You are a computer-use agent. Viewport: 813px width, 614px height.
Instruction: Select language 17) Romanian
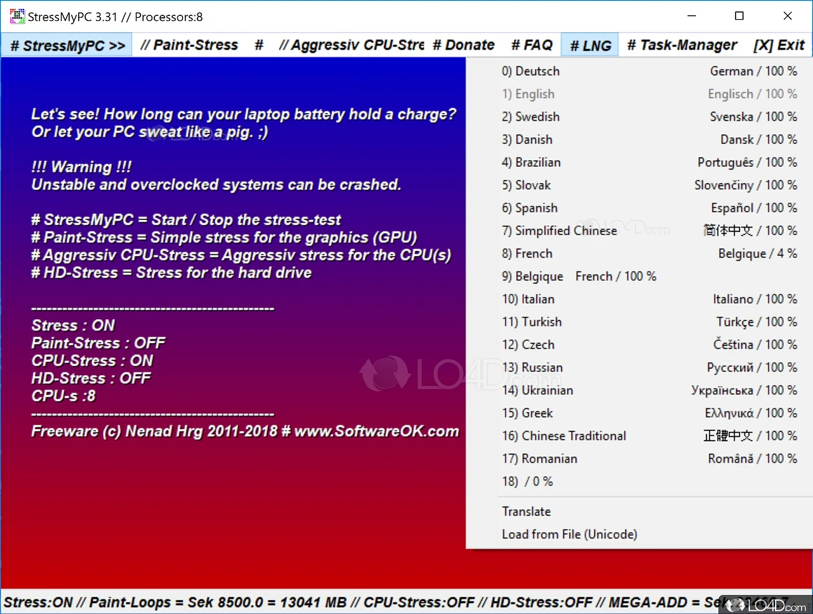pyautogui.click(x=640, y=459)
